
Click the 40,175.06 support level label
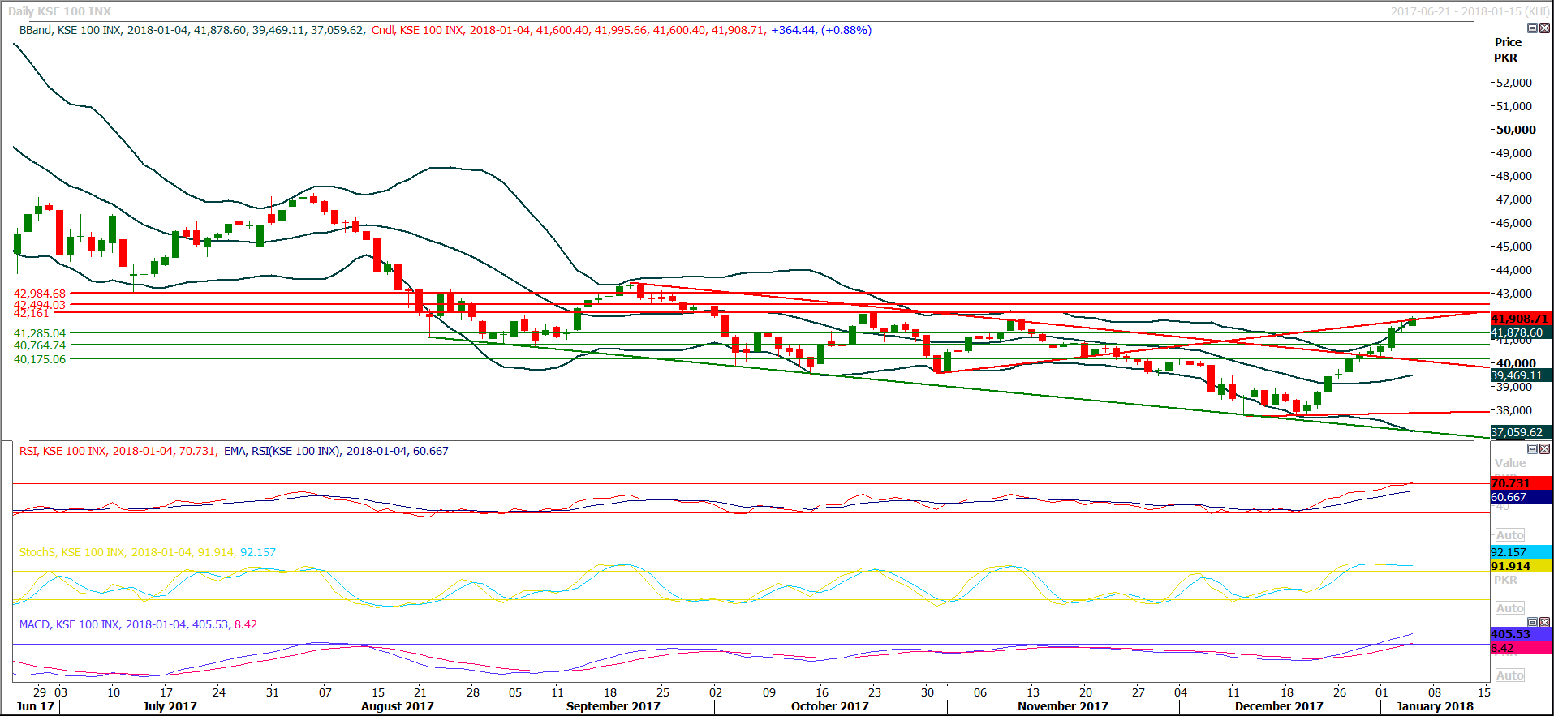pyautogui.click(x=40, y=359)
